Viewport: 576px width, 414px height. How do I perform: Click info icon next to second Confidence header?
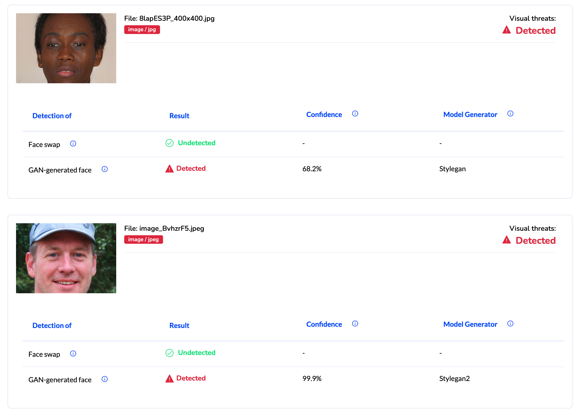point(355,323)
